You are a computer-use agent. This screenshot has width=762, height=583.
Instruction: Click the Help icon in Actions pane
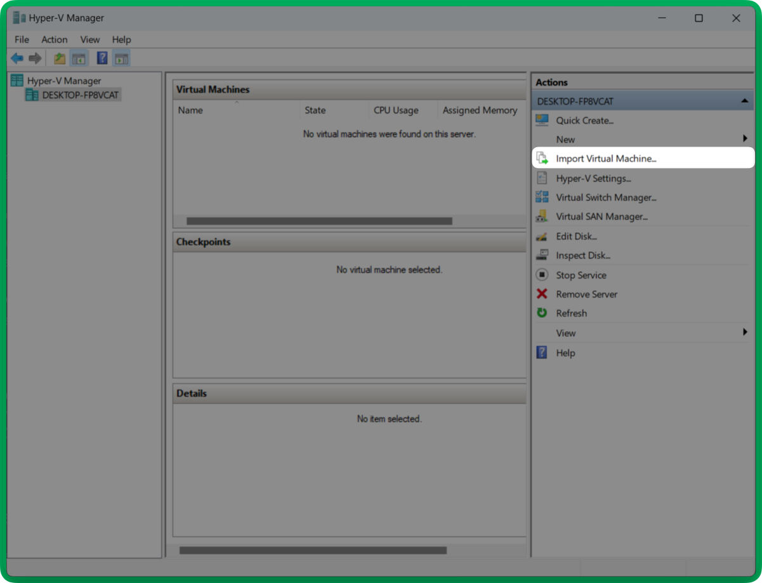[542, 352]
